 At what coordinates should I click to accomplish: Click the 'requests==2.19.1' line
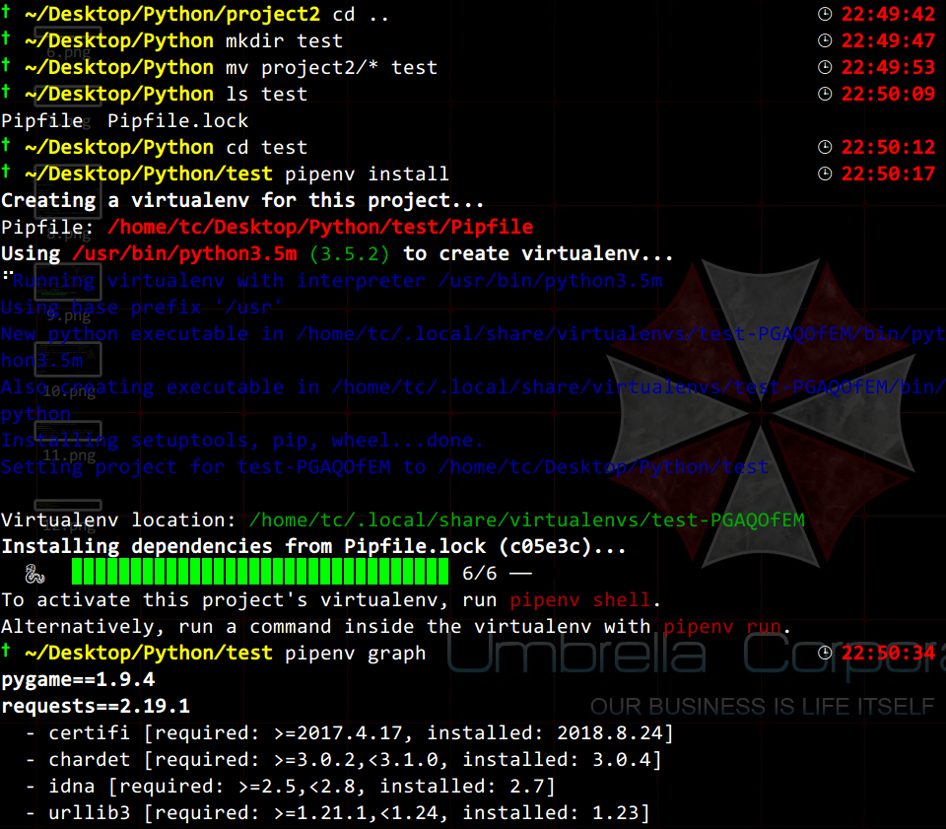[x=96, y=707]
